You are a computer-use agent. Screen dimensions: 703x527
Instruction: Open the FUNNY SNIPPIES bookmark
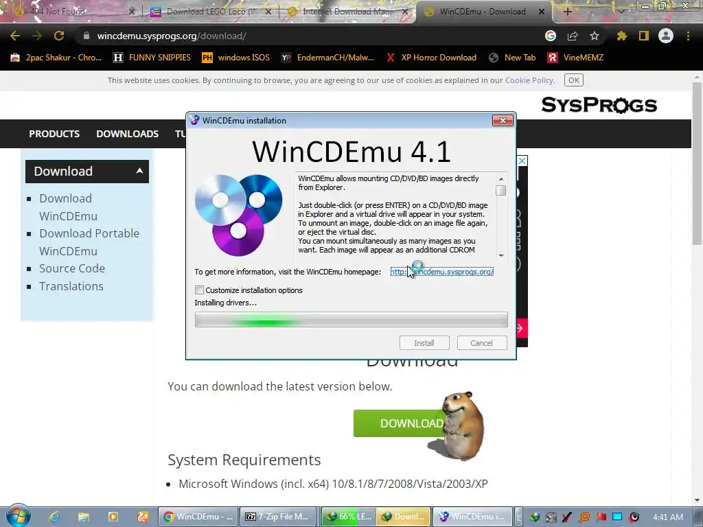click(x=152, y=58)
